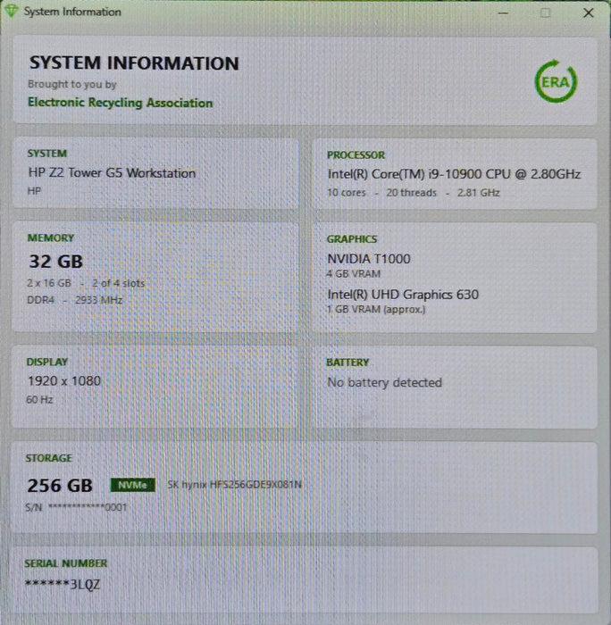Viewport: 611px width, 625px height.
Task: Click the green NVMe storage badge
Action: (132, 485)
